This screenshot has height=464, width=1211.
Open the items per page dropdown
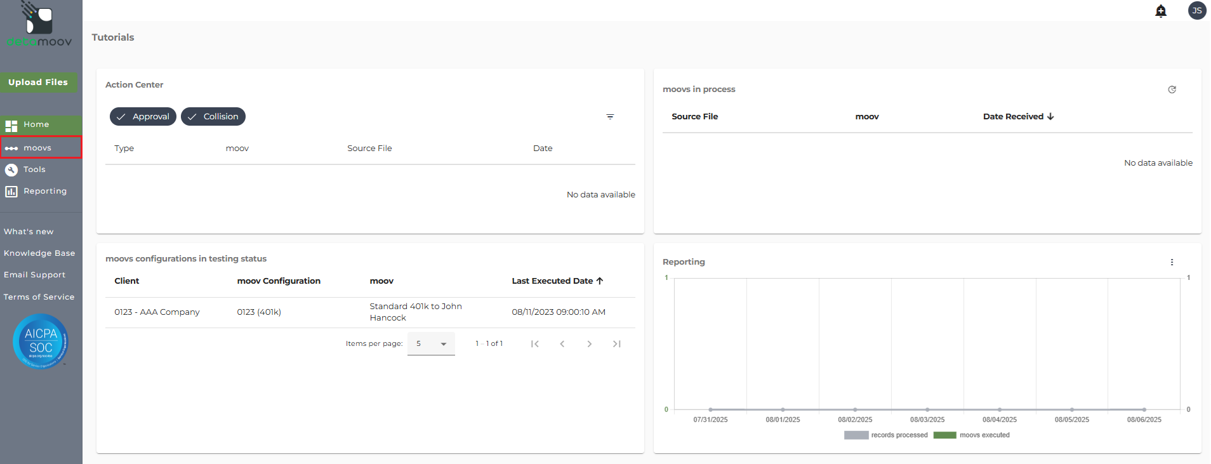point(431,344)
